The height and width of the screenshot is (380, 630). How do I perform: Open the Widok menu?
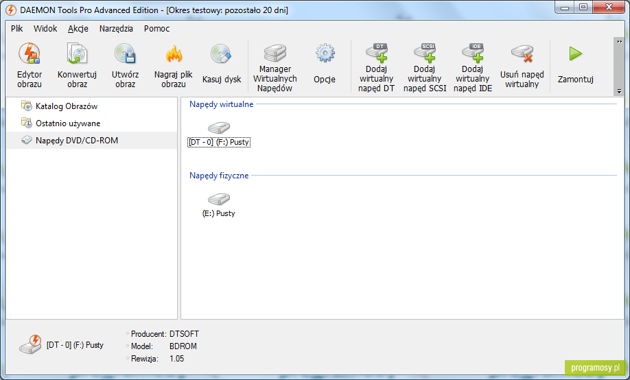[x=45, y=29]
